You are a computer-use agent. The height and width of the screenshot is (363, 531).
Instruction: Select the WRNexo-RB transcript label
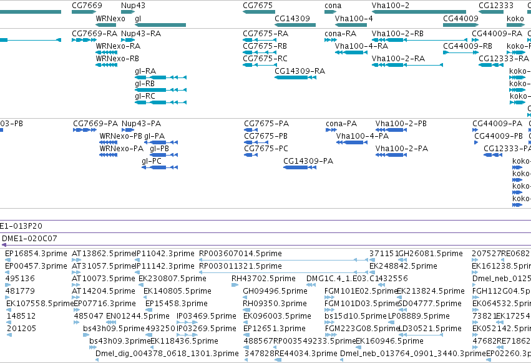117,58
